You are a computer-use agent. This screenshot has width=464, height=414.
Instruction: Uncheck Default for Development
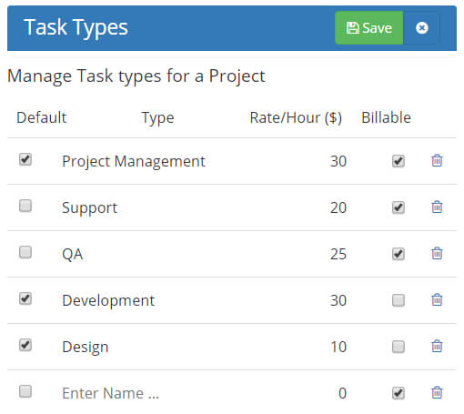25,298
